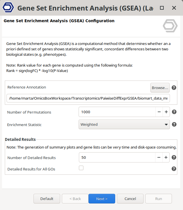183x210 pixels.
Task: Reset settings with the Default button
Action: 47,199
